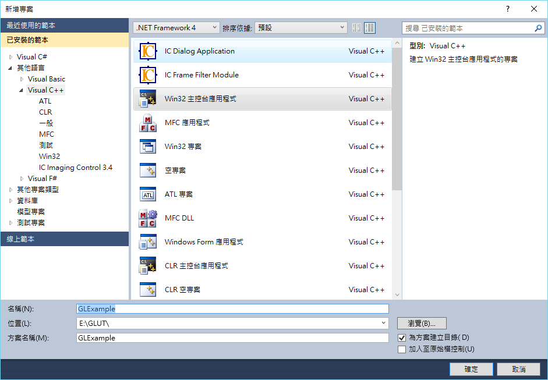Select the ATL 專案 template name
Image resolution: width=548 pixels, height=380 pixels.
pos(179,194)
